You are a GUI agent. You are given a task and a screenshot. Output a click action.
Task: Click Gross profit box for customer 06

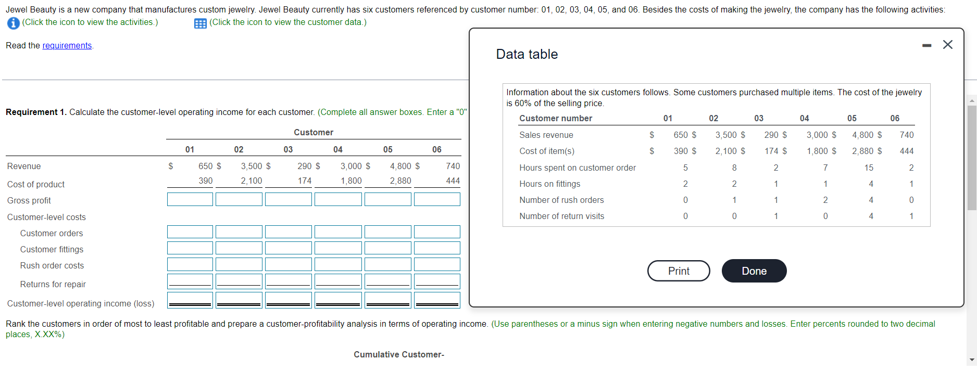[x=437, y=199]
